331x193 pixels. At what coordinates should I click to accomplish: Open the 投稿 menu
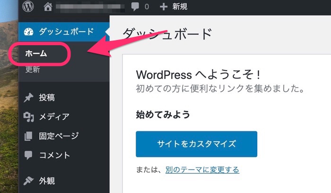[47, 97]
